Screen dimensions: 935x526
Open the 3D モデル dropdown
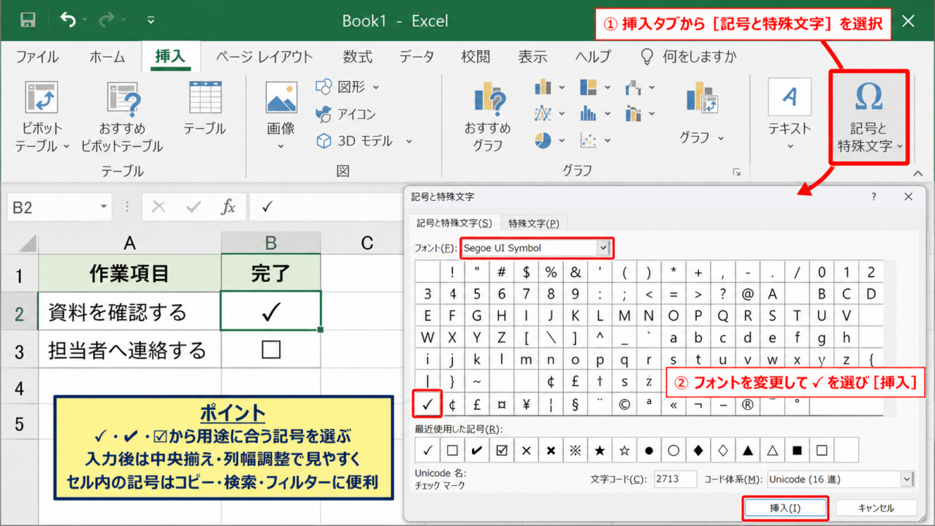pyautogui.click(x=364, y=141)
